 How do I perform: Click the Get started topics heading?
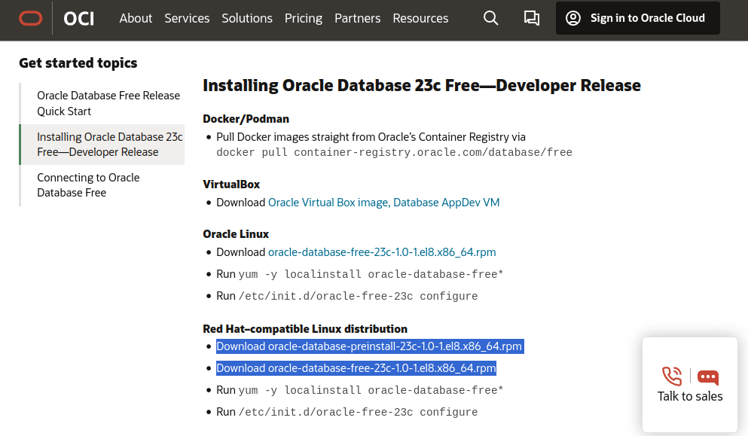click(78, 63)
